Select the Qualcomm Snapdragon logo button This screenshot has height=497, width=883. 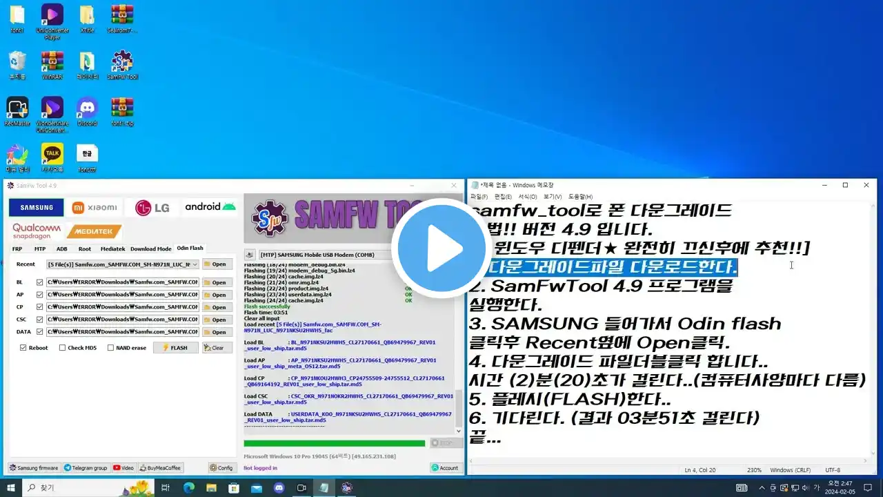(37, 231)
